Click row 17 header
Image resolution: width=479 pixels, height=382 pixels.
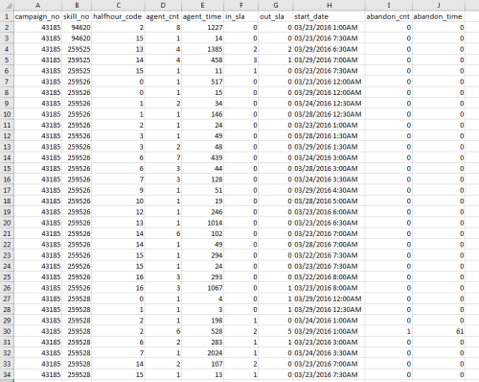tap(7, 190)
